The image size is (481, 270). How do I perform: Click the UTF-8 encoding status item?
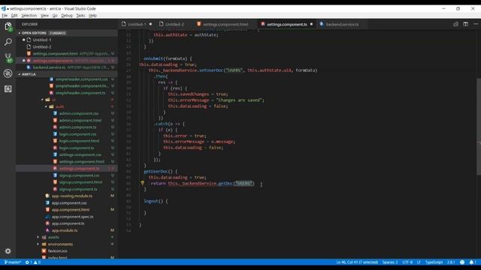(x=407, y=262)
